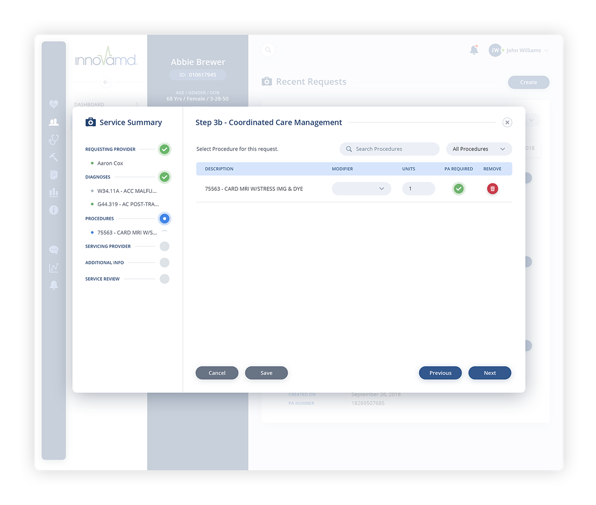Open the Modifier dropdown for procedure 75563

click(361, 188)
